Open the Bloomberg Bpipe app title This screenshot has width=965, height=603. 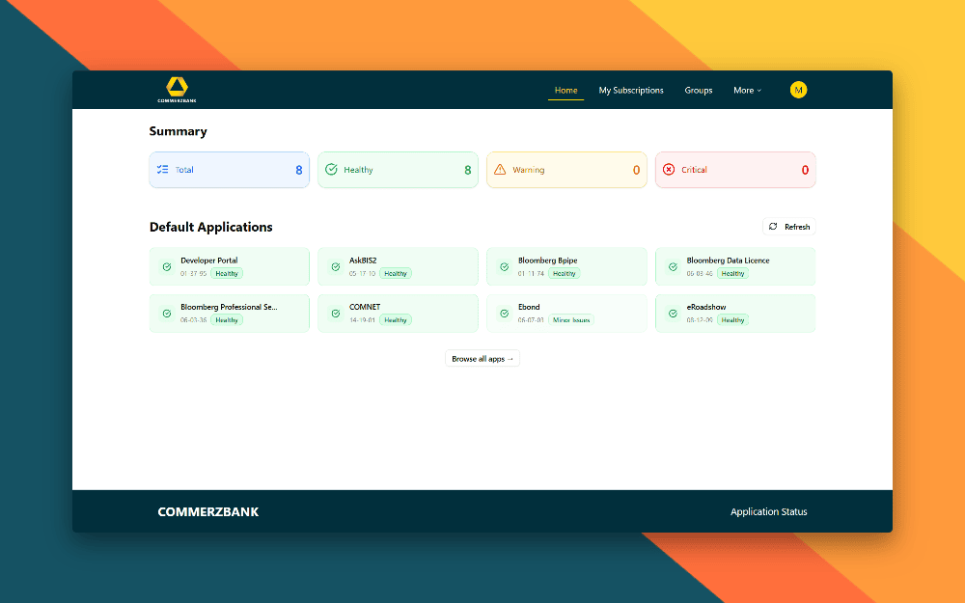[x=548, y=260]
